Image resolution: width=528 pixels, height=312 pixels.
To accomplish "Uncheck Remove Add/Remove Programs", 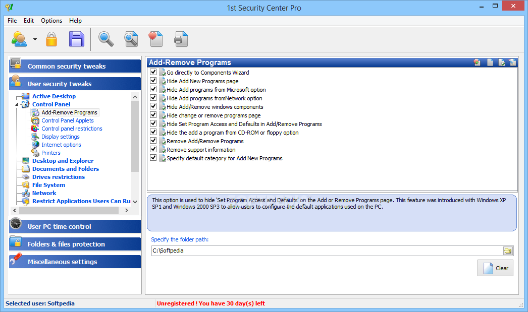I will (153, 141).
